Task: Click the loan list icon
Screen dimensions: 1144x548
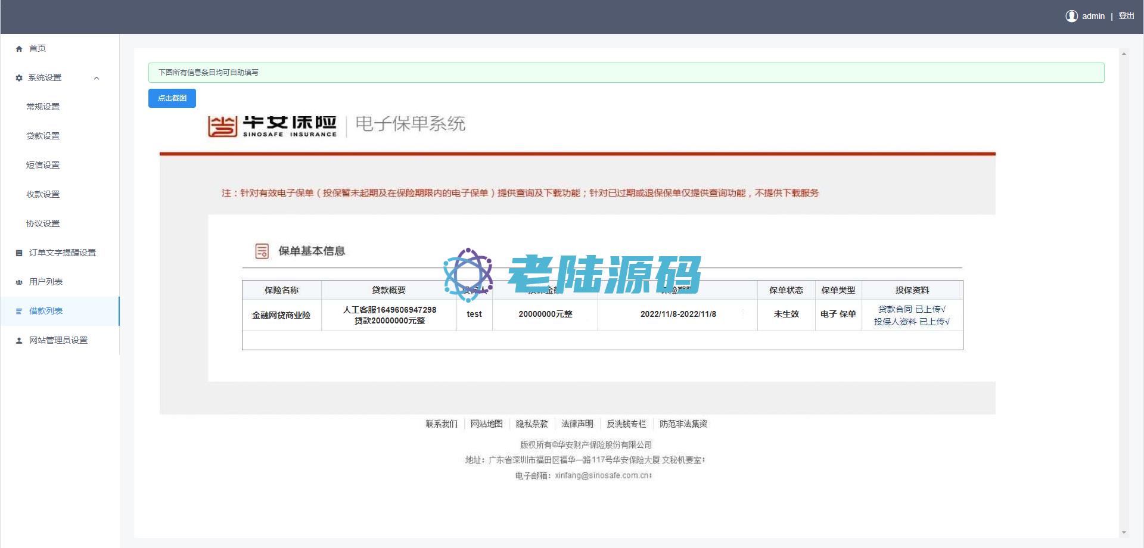Action: 19,312
